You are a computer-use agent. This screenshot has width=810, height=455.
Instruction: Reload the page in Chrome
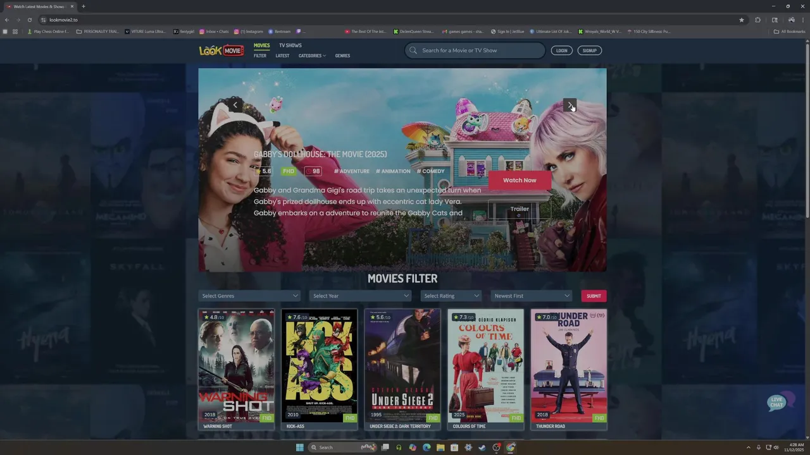coord(29,20)
